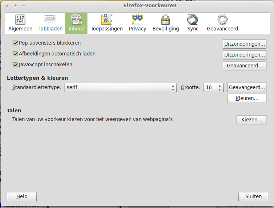
Task: Toggle Afbeeldingen automatisch laden checkbox
Action: point(15,54)
